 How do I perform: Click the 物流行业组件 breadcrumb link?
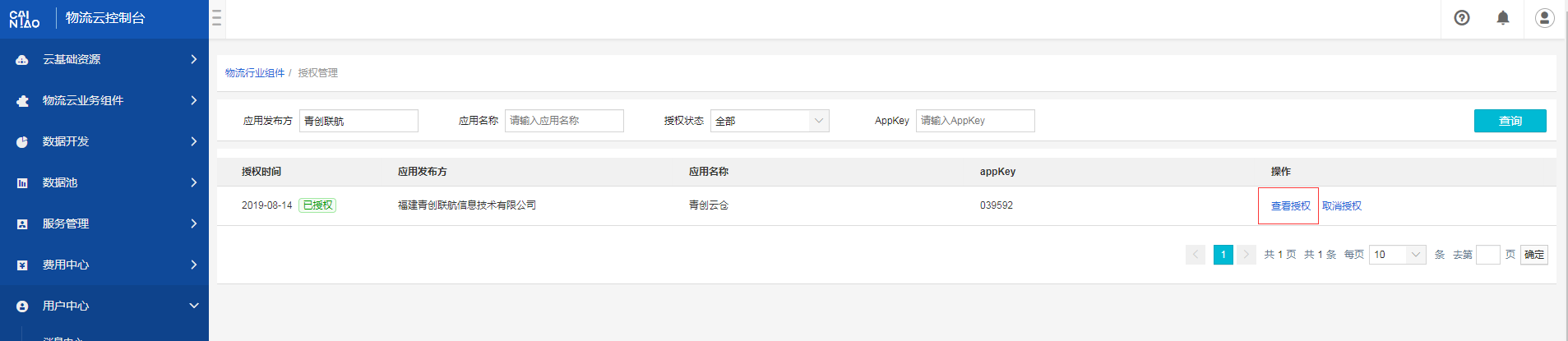click(x=255, y=73)
